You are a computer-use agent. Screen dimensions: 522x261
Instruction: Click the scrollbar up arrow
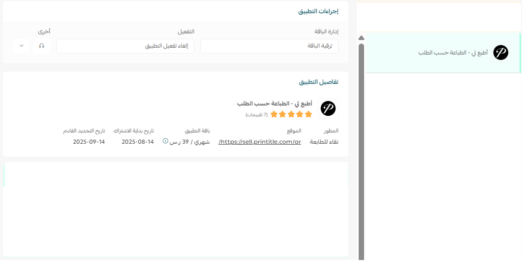(x=361, y=38)
